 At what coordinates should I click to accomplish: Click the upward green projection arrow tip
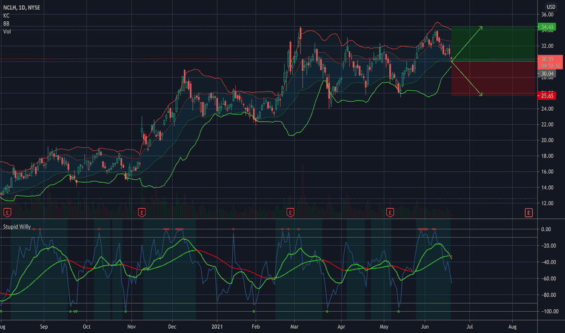pos(481,28)
